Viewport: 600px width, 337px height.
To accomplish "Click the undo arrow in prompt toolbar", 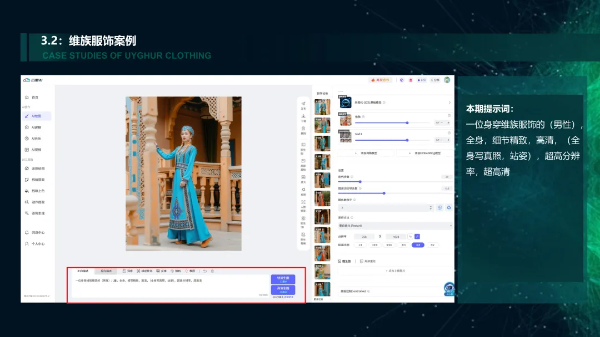I will (x=205, y=271).
